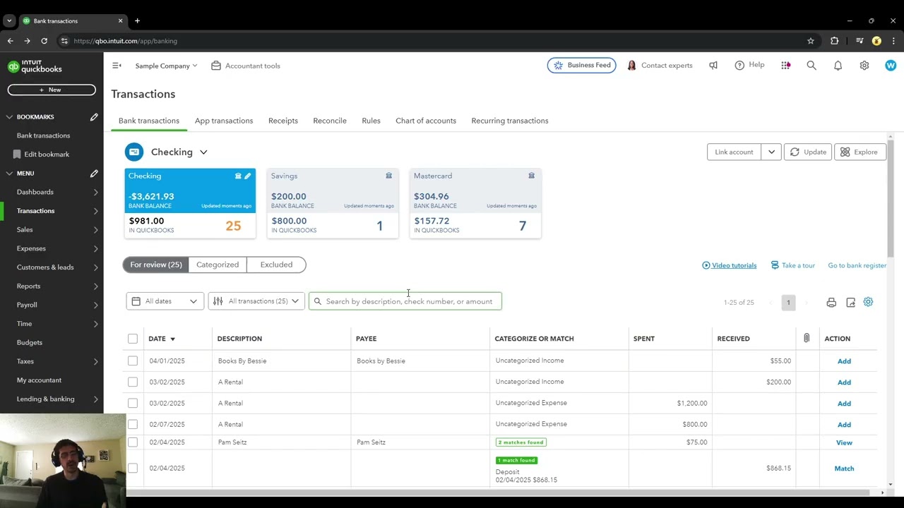Check the Books By Bessie row checkbox

click(x=133, y=361)
